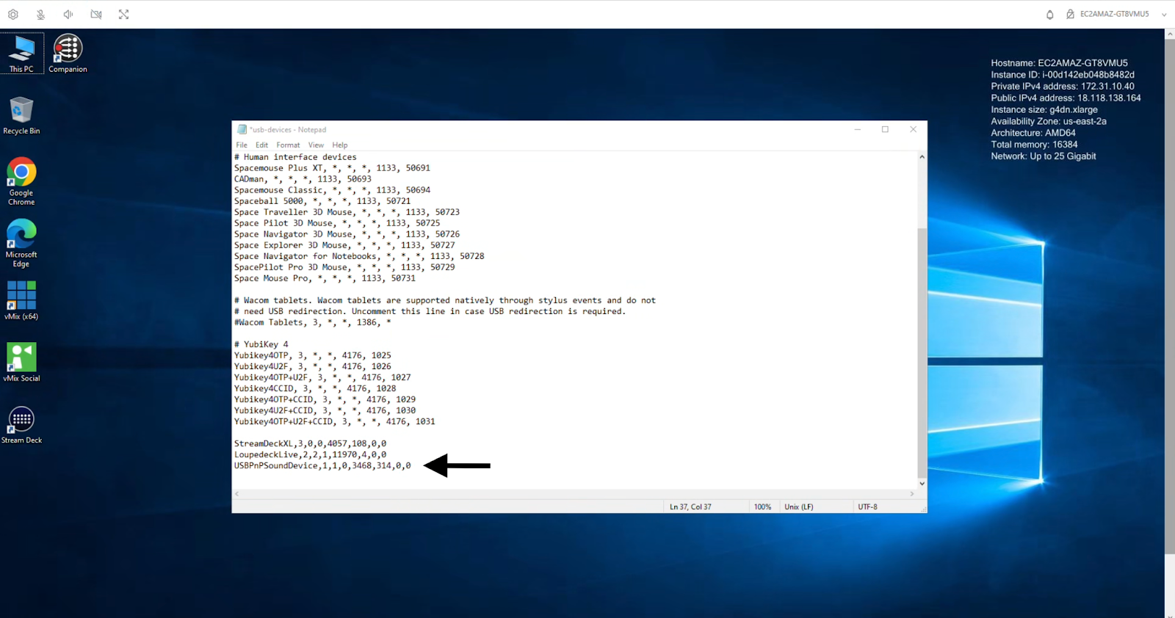
Task: Click the 'StreamDeckXL' line
Action: [x=310, y=443]
